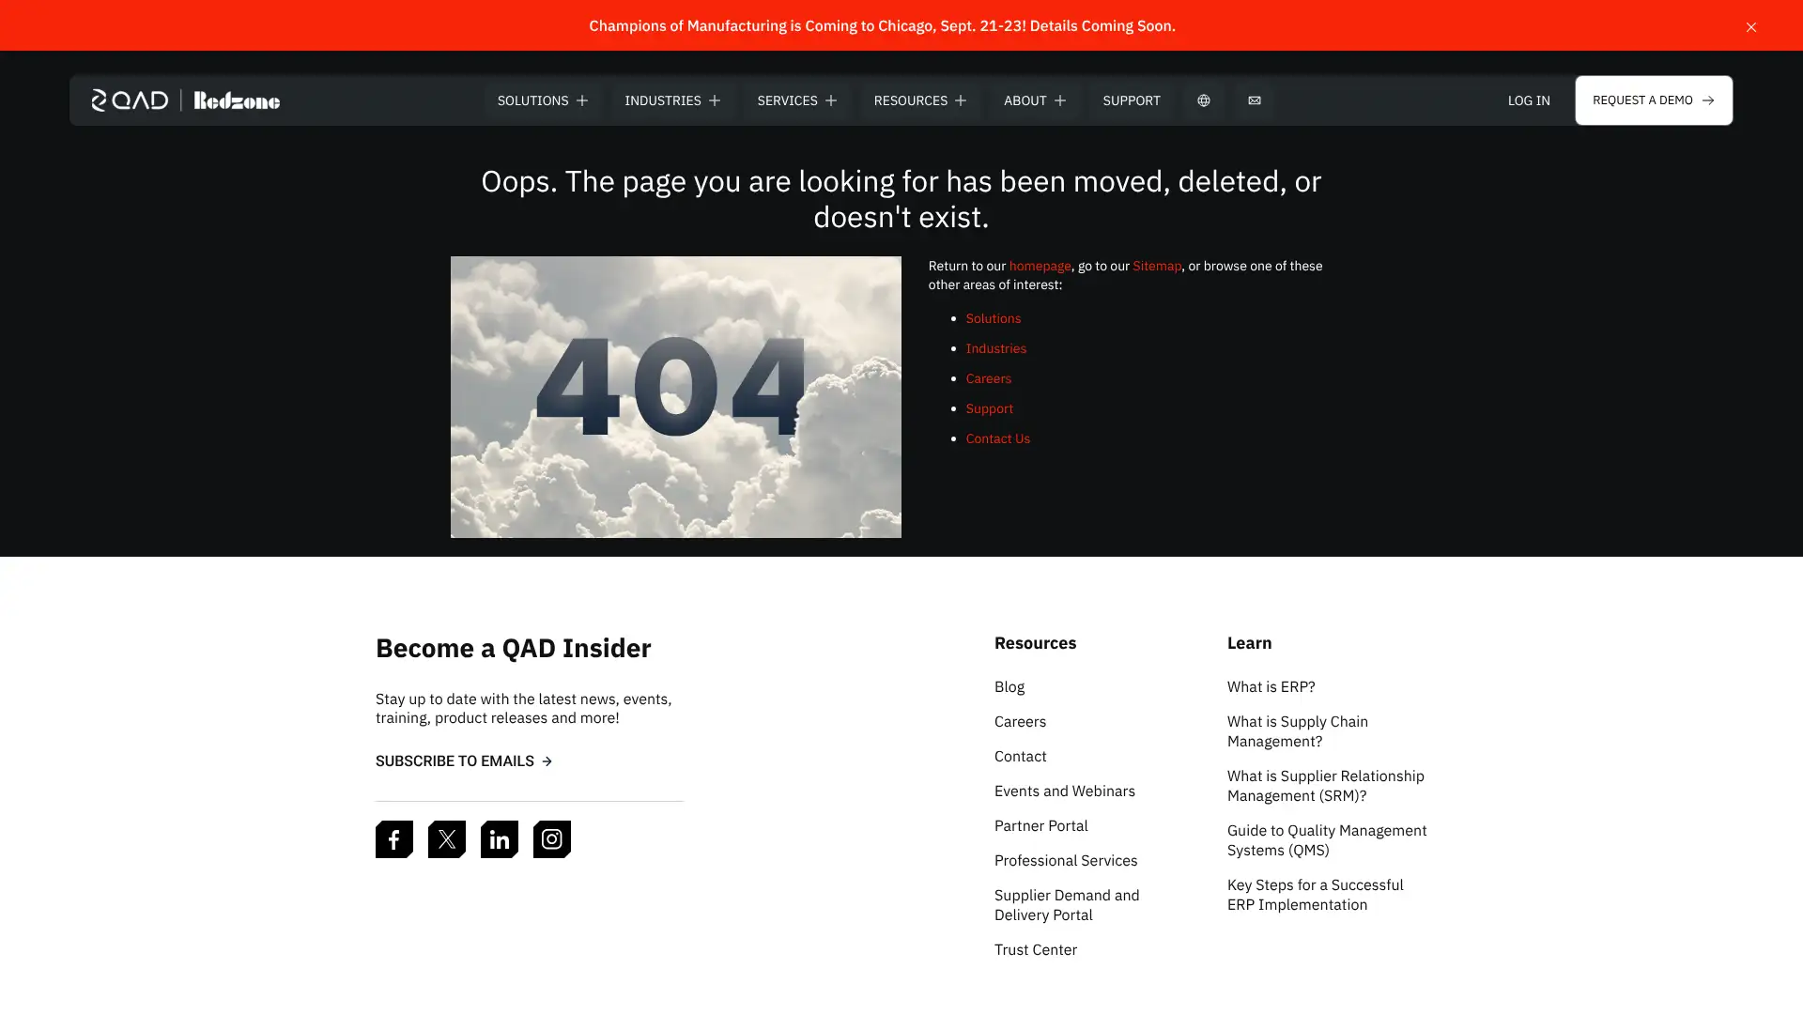Expand the Industries nav menu
This screenshot has height=1014, width=1803.
tap(672, 100)
